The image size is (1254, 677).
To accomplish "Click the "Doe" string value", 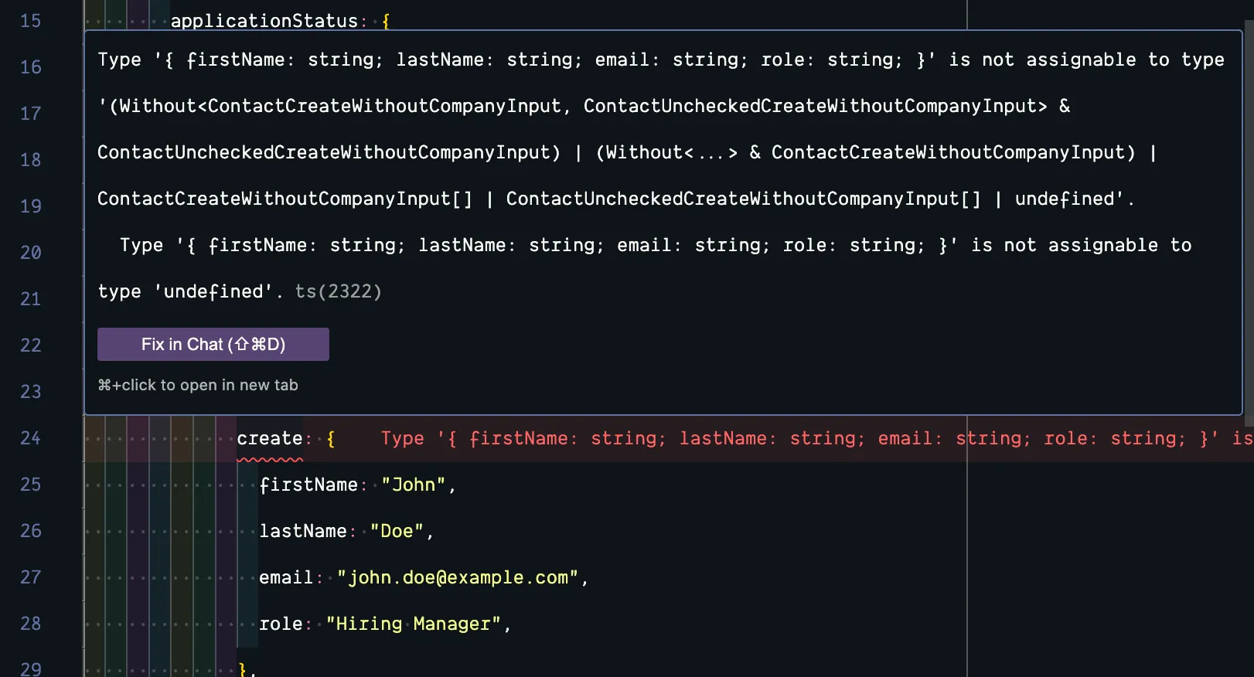I will 397,532.
